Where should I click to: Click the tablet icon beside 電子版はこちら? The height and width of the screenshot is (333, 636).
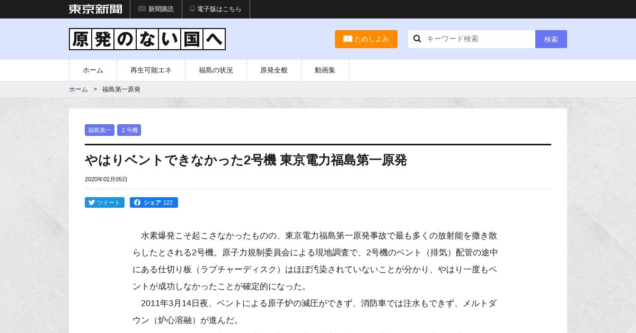point(192,8)
